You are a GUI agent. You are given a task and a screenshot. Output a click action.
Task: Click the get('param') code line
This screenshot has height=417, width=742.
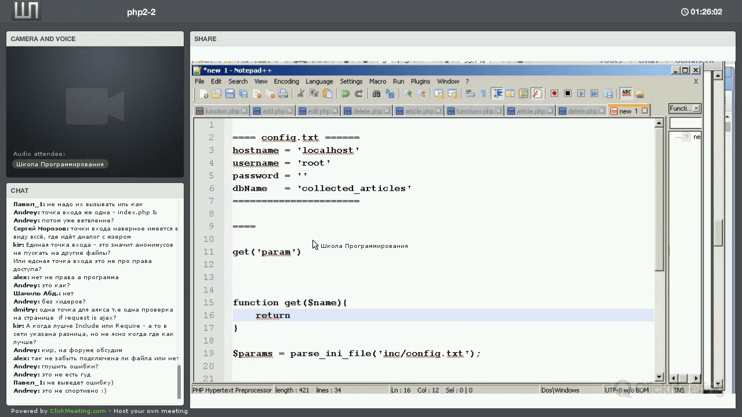[x=267, y=252]
